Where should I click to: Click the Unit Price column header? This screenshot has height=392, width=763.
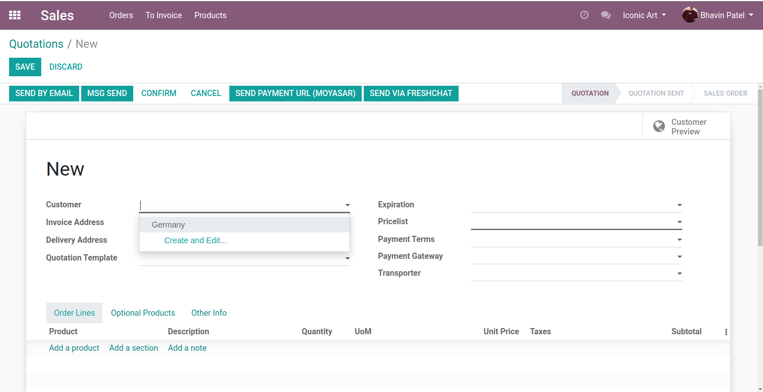click(x=501, y=331)
